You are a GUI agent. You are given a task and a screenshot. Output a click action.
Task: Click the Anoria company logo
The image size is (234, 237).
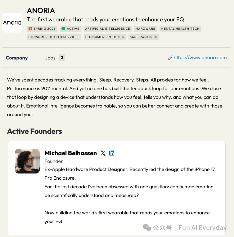pos(12,23)
